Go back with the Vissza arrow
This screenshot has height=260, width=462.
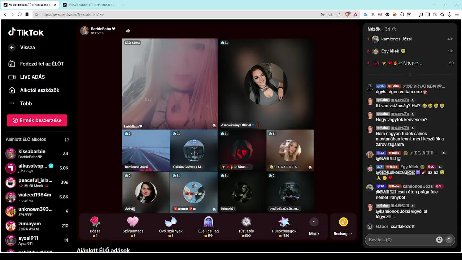12,47
